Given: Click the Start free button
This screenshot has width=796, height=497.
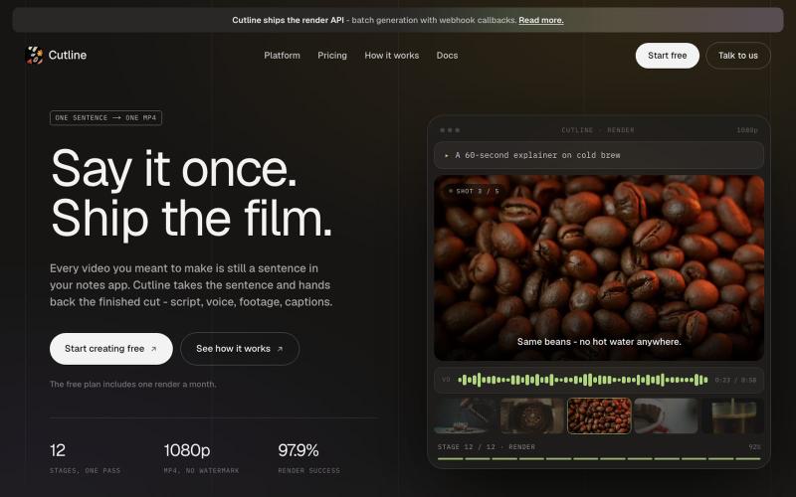Looking at the screenshot, I should coord(667,56).
